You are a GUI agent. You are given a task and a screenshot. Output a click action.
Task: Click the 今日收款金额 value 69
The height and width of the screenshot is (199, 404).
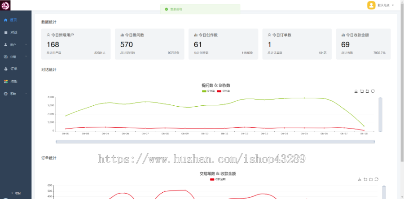click(346, 44)
